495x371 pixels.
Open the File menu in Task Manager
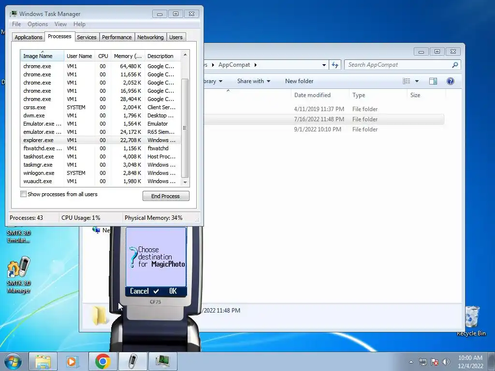[x=16, y=24]
